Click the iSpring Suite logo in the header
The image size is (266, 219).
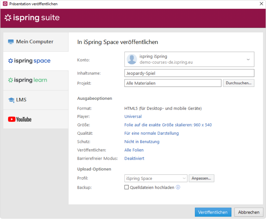(32, 18)
